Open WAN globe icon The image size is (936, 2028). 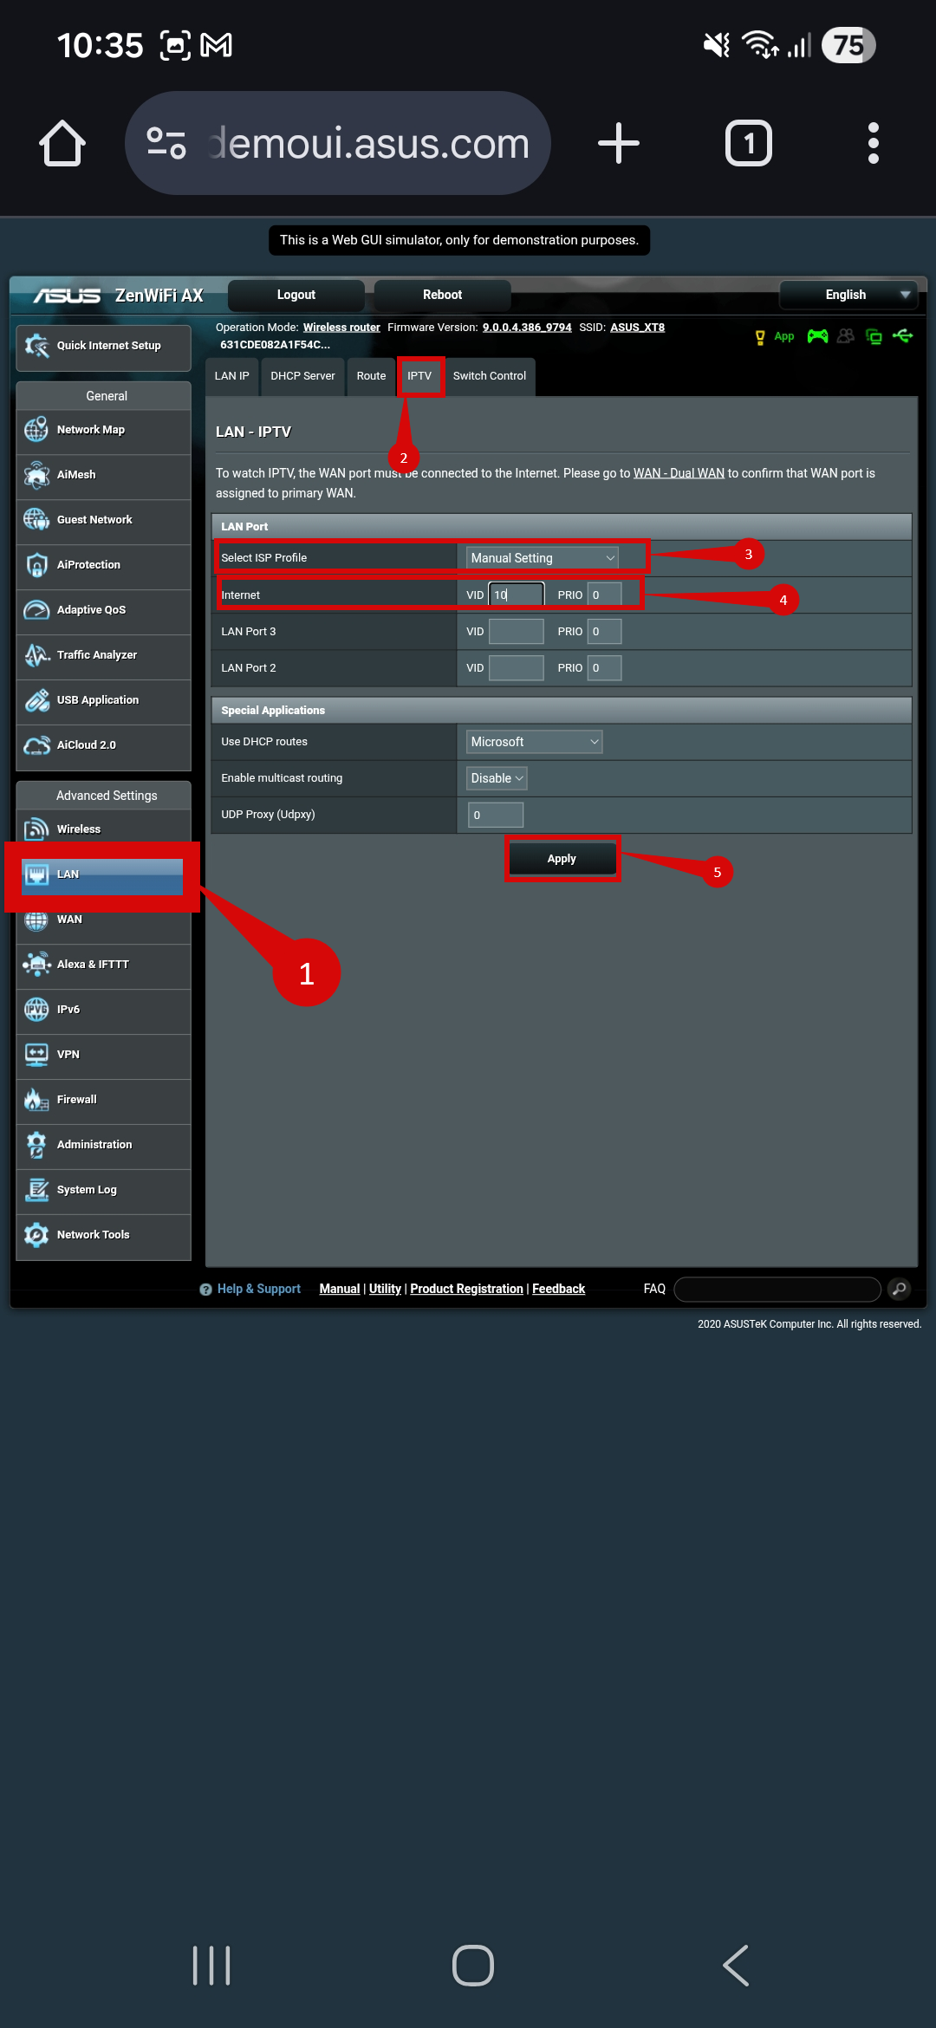36,920
